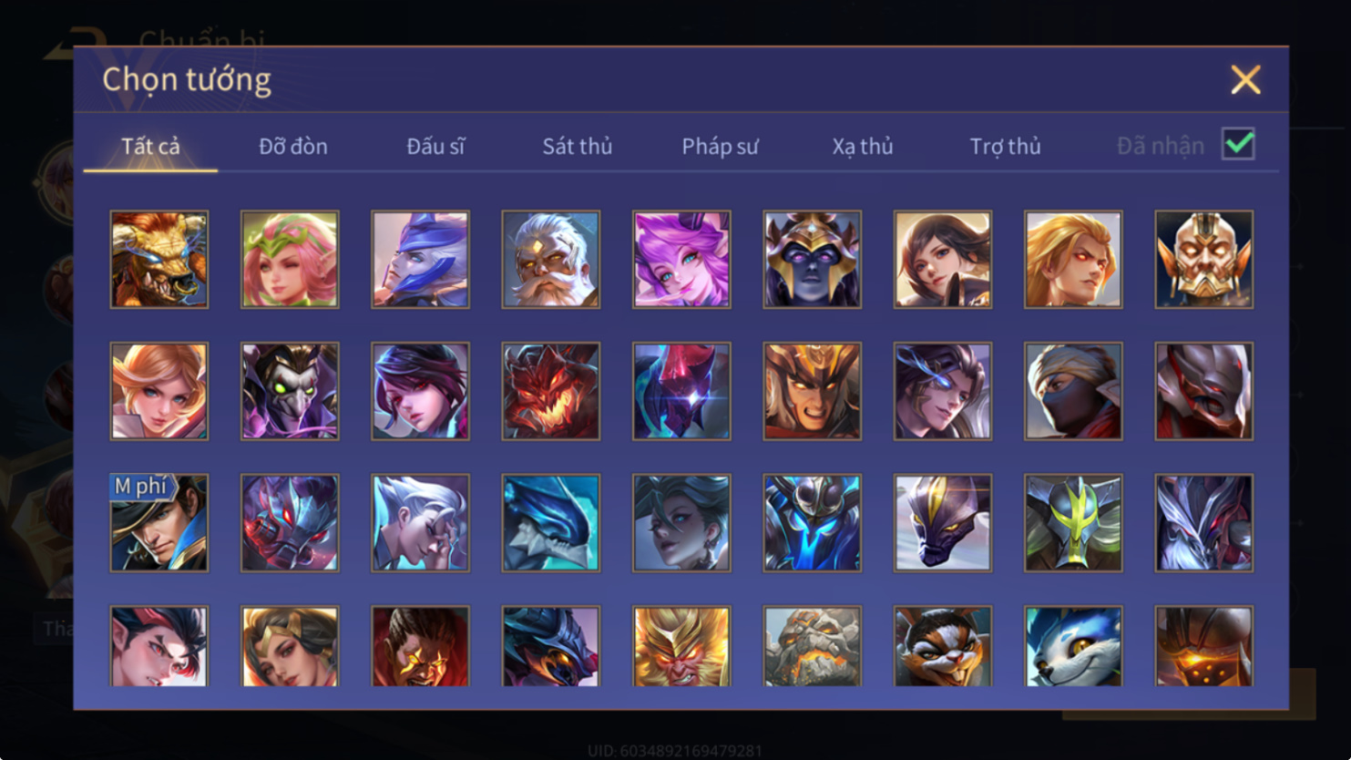Open the 'Sát thủ' tab

[578, 146]
